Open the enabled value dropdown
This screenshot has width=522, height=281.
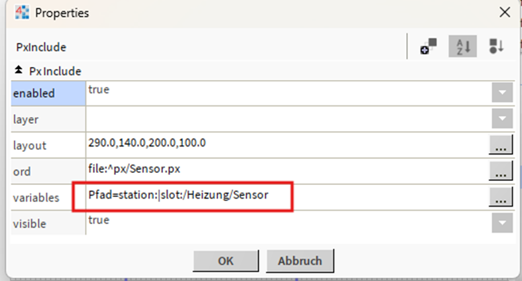(502, 92)
